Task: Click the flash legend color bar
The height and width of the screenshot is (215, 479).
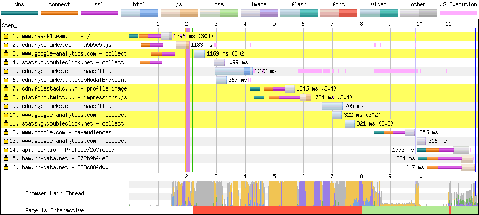Action: (x=299, y=13)
